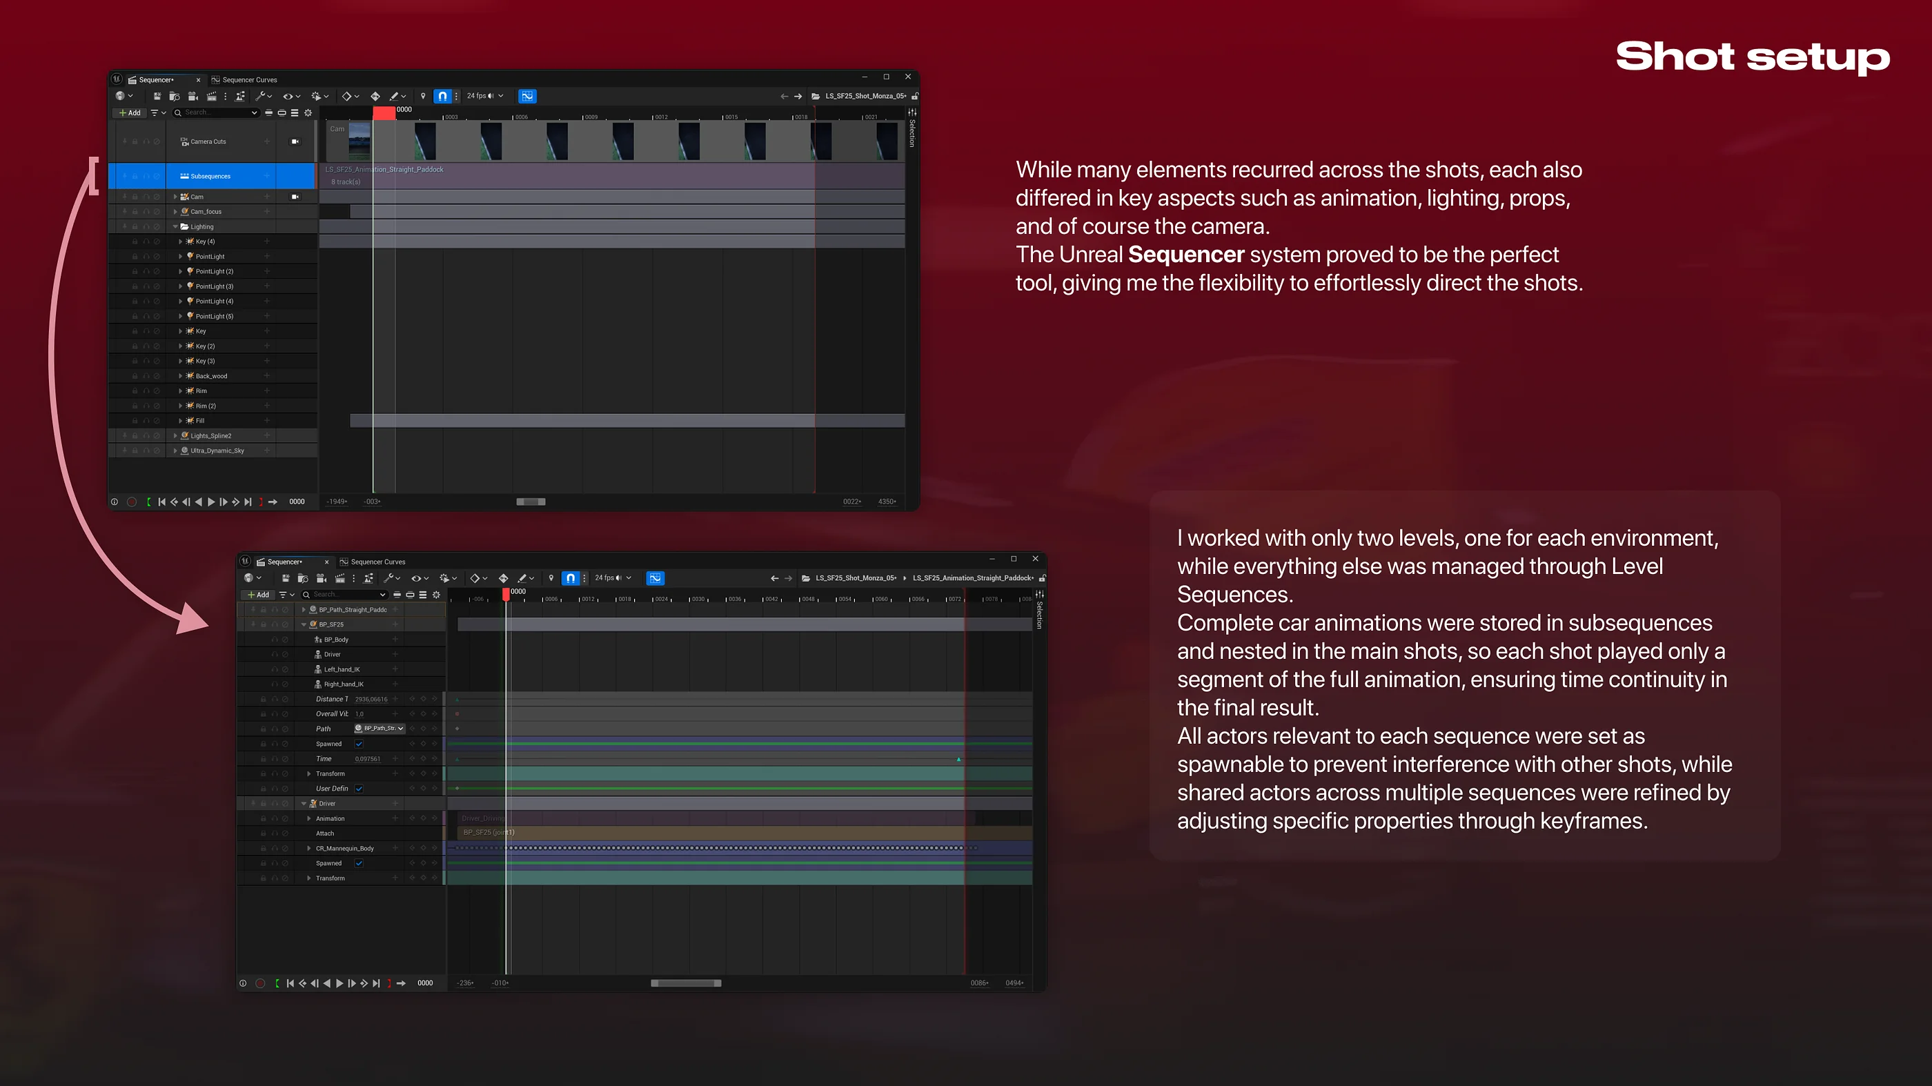
Task: Click LS_SF25_Shot_Monza_05 breadcrumb in lower Sequencer
Action: coord(856,578)
